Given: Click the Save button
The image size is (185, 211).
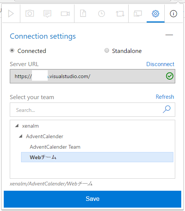Looking at the screenshot, I should coord(92,199).
